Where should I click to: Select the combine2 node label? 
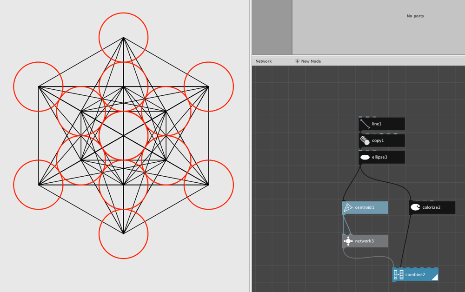point(415,275)
